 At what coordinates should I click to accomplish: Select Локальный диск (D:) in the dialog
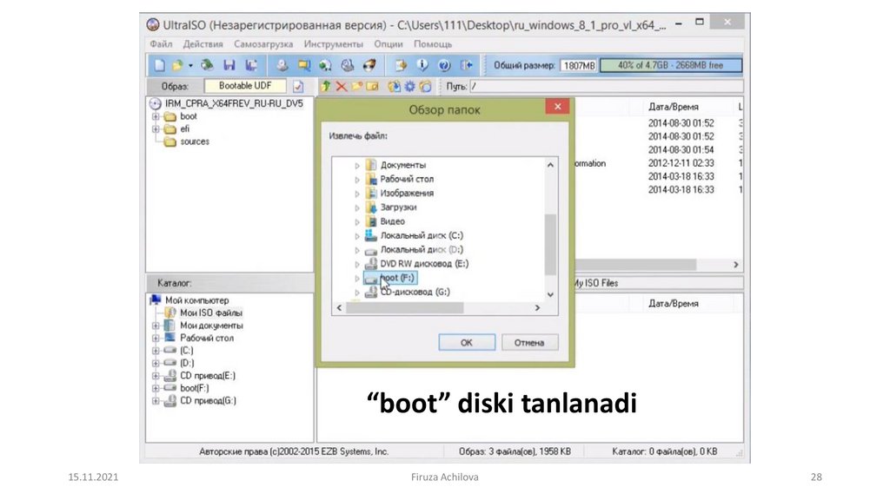pyautogui.click(x=422, y=249)
